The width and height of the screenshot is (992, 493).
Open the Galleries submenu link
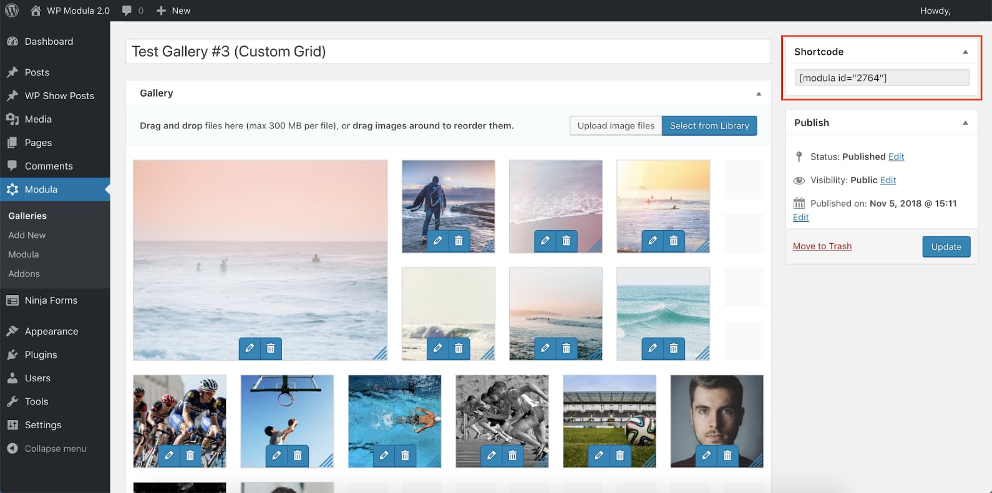pos(27,216)
